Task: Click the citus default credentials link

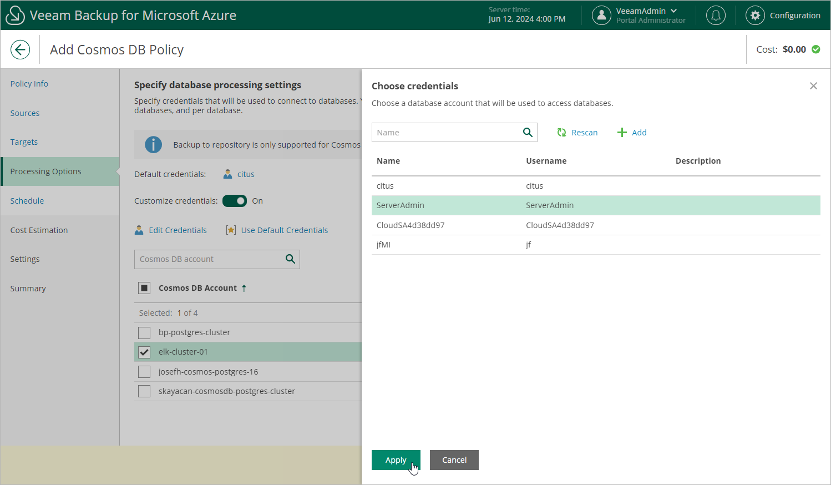Action: coord(246,174)
